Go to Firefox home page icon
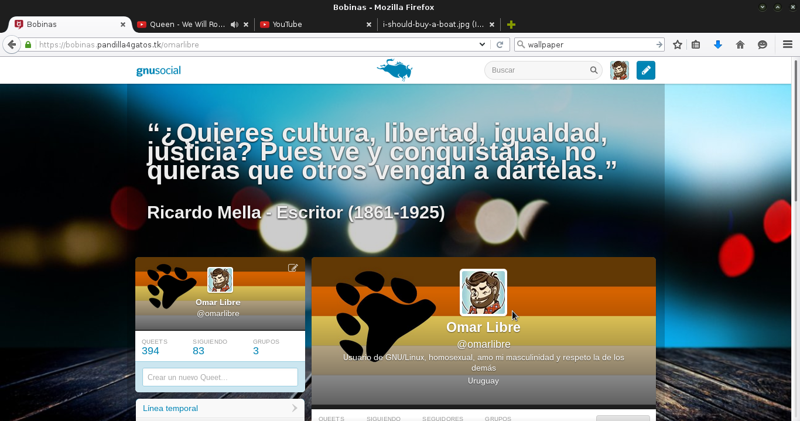Image resolution: width=800 pixels, height=421 pixels. pos(740,45)
